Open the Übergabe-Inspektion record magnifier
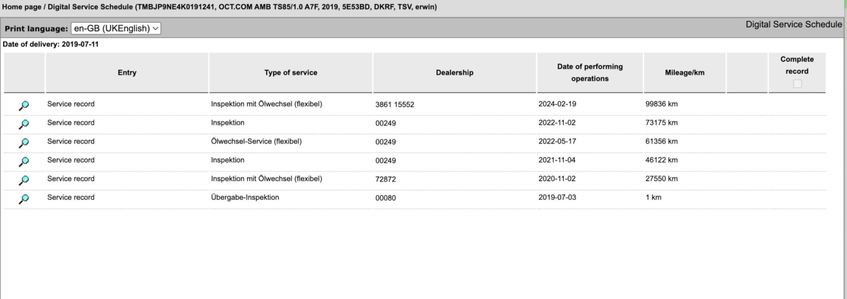This screenshot has width=847, height=299. 24,199
